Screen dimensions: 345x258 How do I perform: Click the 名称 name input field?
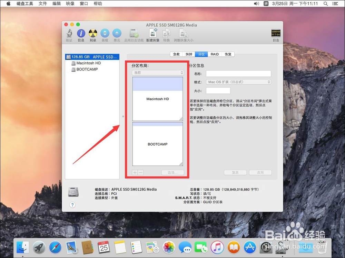[238, 74]
